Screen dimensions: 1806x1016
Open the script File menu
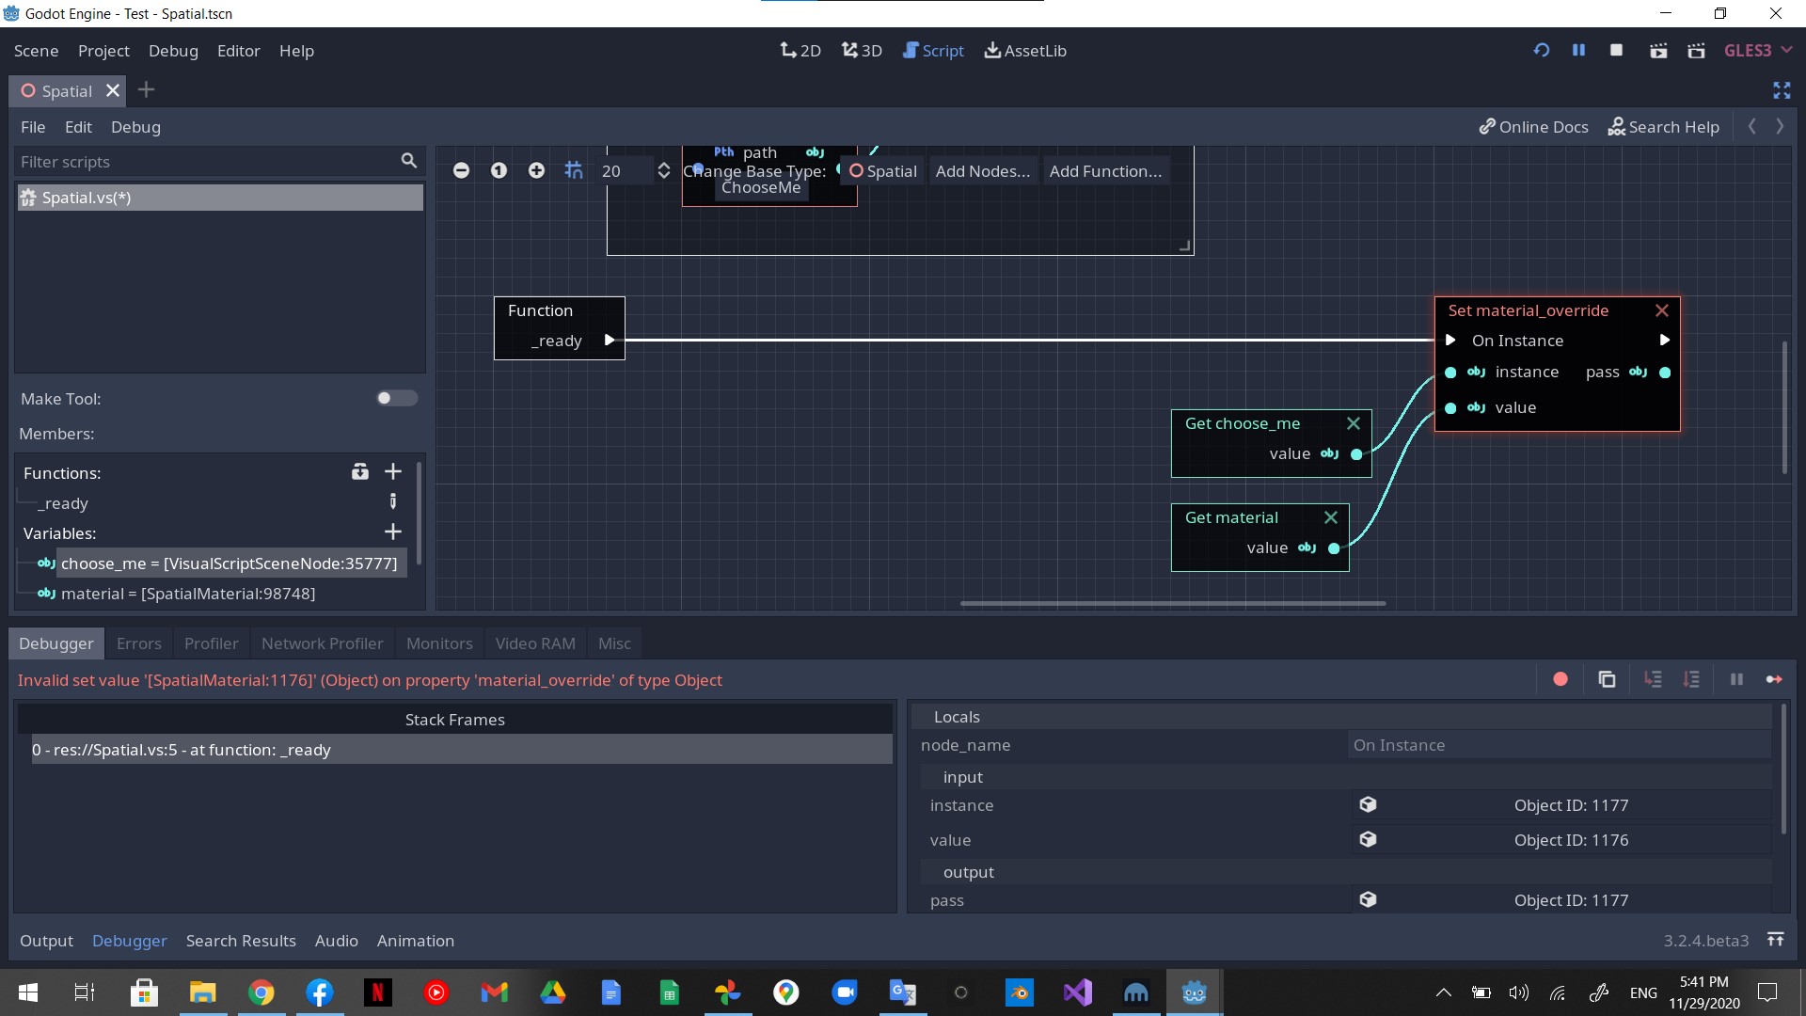tap(33, 127)
